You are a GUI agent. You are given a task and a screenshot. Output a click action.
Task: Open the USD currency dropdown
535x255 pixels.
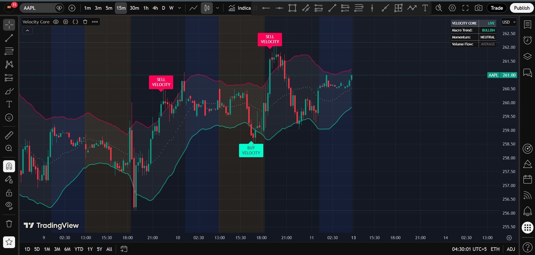pos(509,22)
